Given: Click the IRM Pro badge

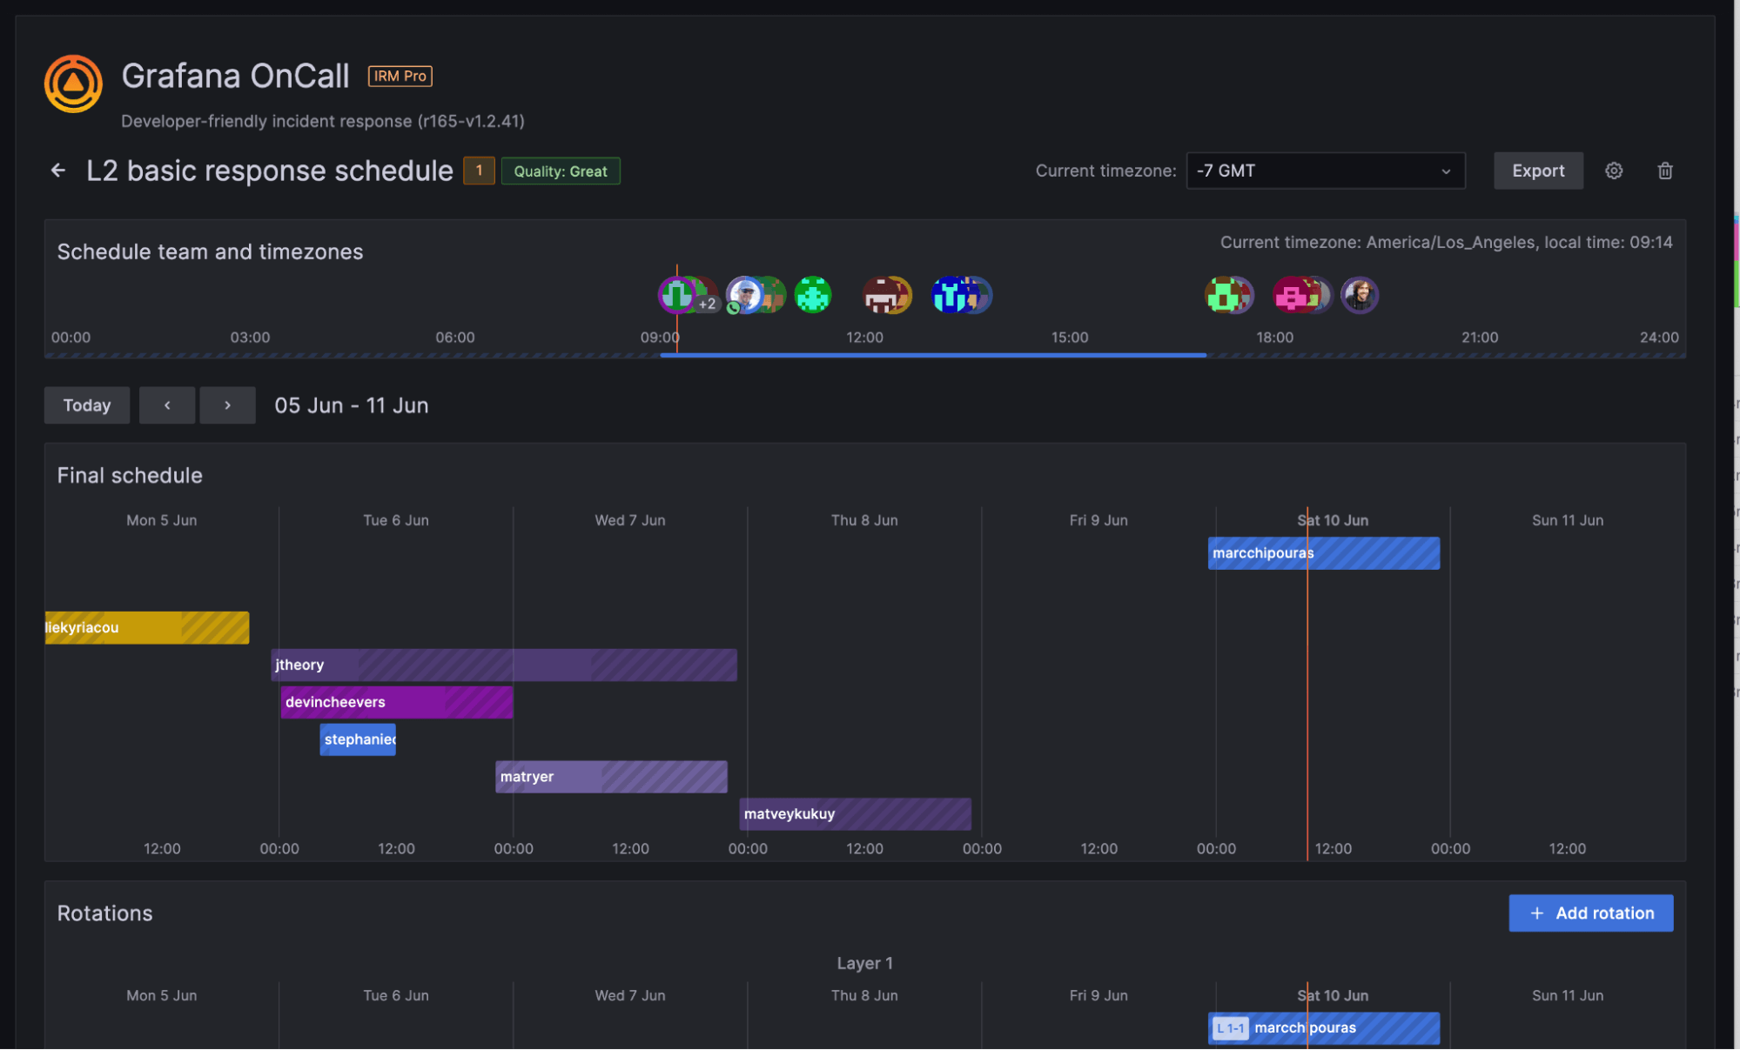Looking at the screenshot, I should pyautogui.click(x=400, y=76).
